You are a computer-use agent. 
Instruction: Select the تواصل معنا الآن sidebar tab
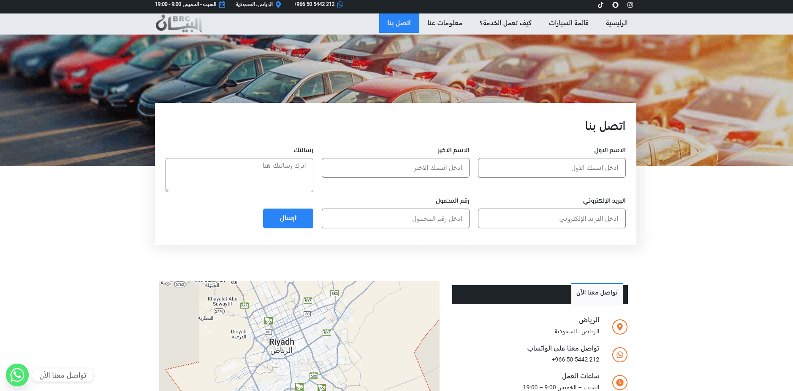tap(597, 293)
